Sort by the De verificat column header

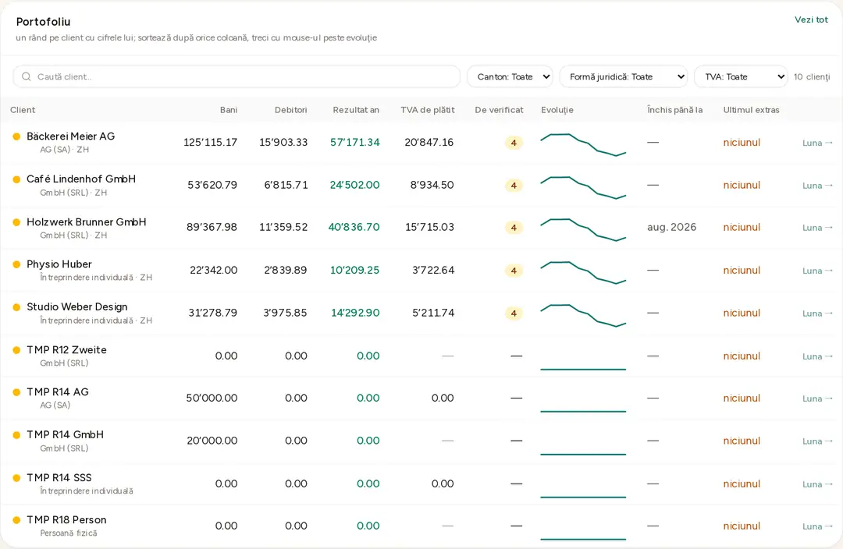click(499, 110)
